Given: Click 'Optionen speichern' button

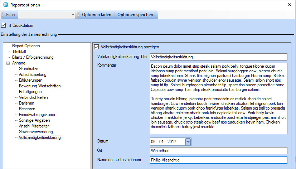Looking at the screenshot, I should [136, 15].
